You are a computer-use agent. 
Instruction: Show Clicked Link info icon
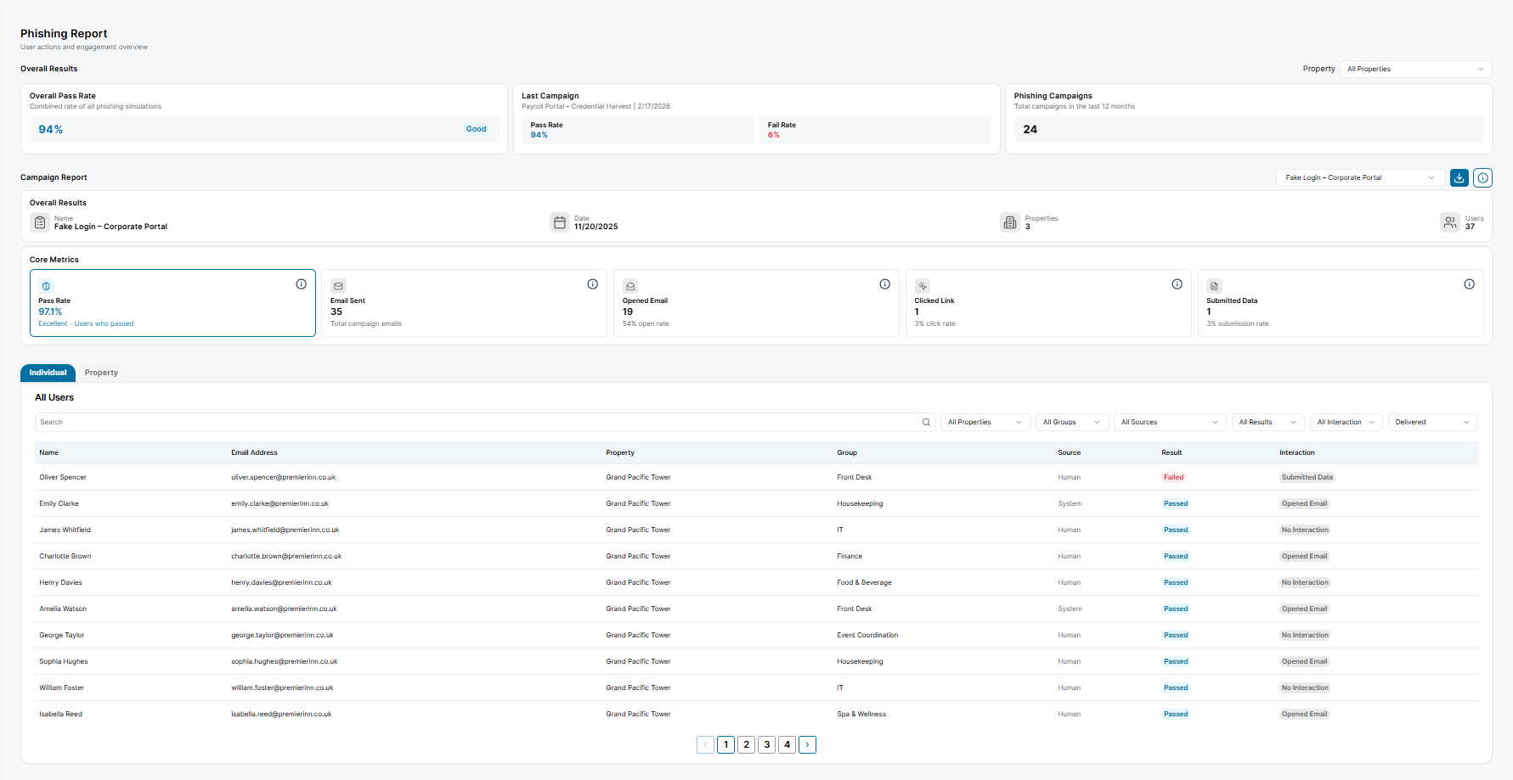tap(1177, 284)
